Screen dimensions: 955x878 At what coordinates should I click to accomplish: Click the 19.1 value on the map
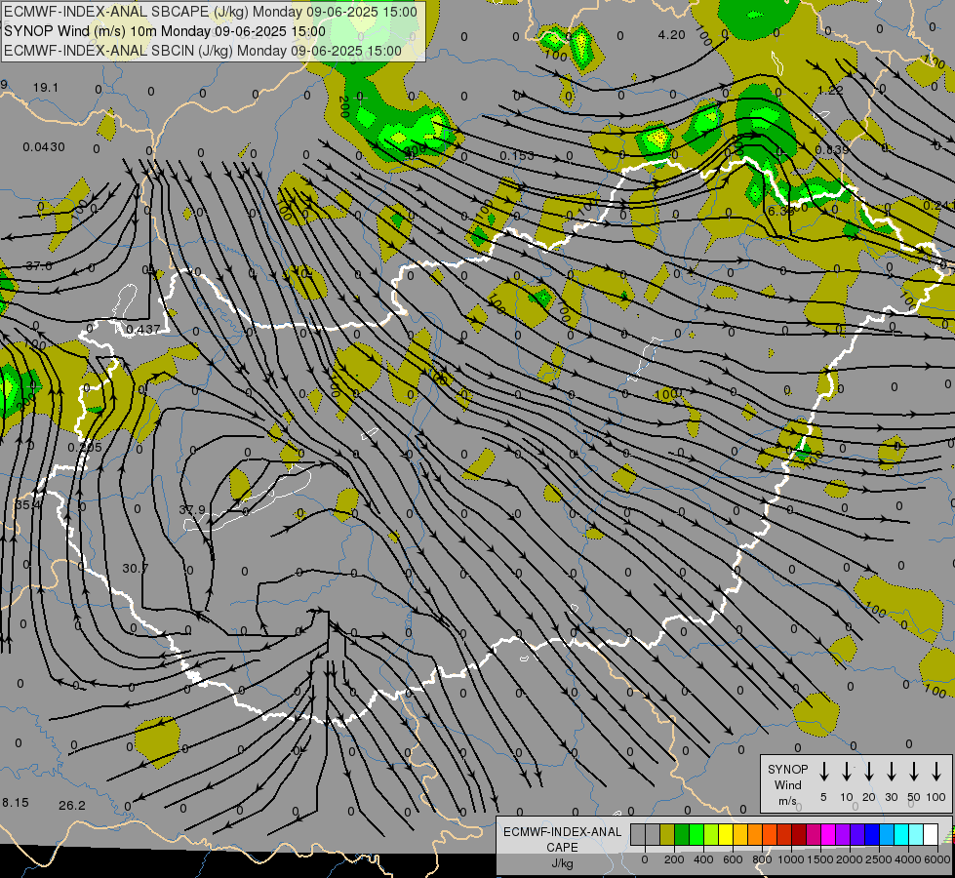[46, 88]
